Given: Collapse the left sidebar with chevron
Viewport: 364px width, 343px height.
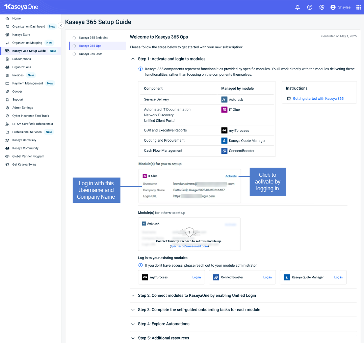Looking at the screenshot, I should pyautogui.click(x=61, y=26).
